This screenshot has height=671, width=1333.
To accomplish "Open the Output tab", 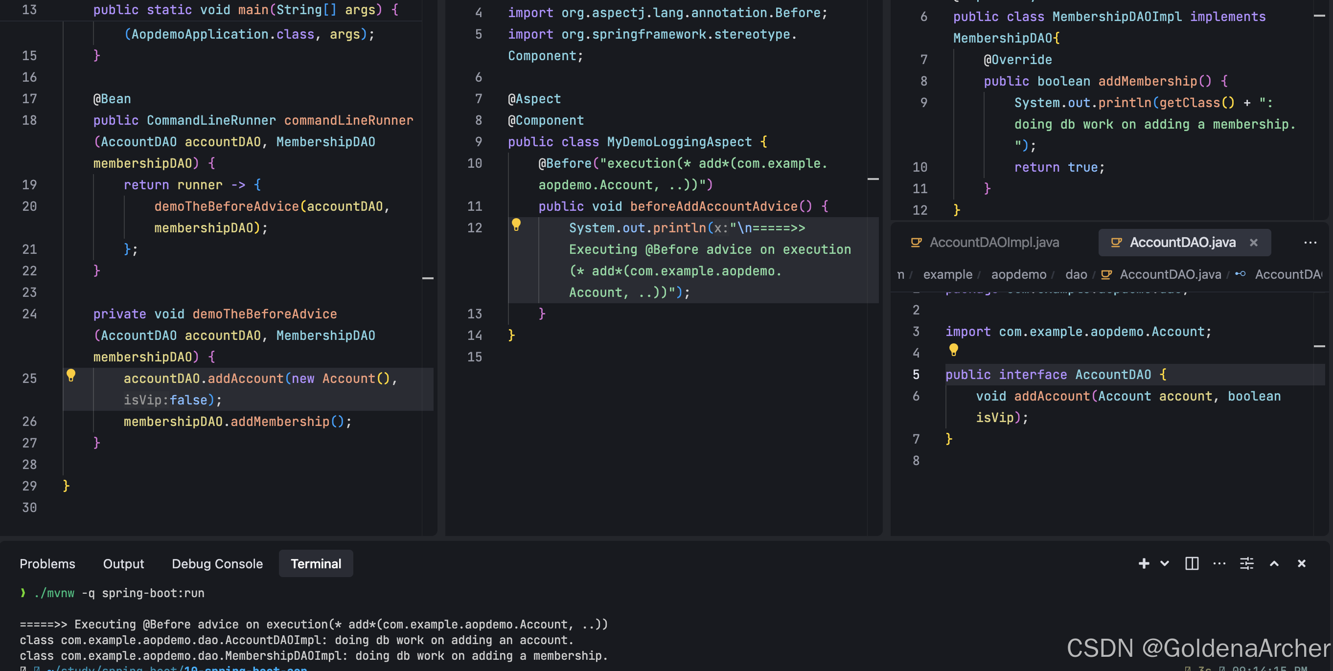I will pyautogui.click(x=123, y=563).
